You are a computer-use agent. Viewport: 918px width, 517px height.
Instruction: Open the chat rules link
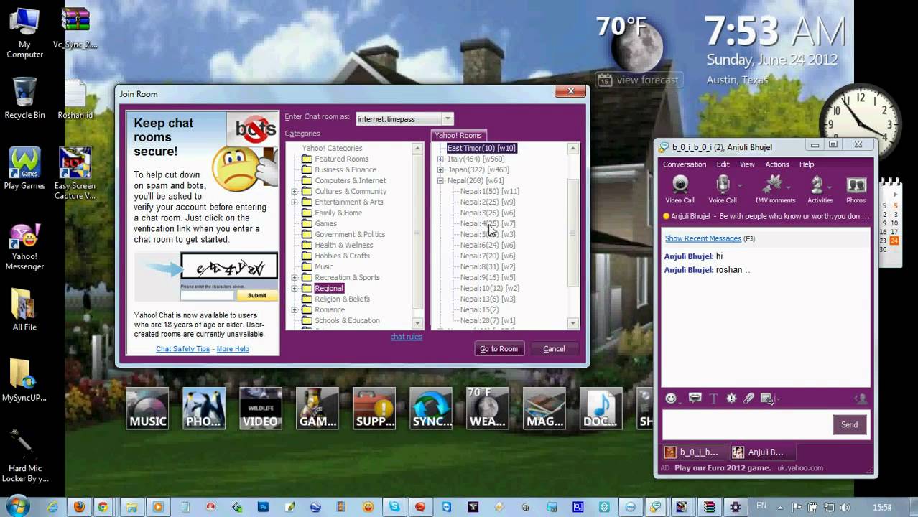(406, 337)
